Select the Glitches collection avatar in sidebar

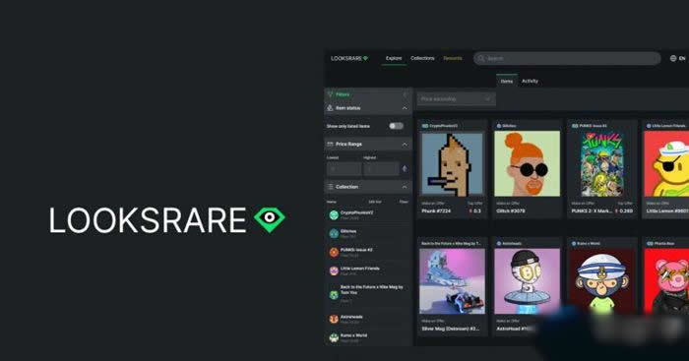click(334, 233)
